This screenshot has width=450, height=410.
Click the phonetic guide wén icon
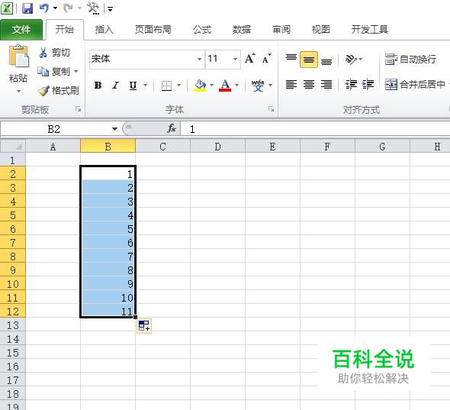click(x=258, y=86)
